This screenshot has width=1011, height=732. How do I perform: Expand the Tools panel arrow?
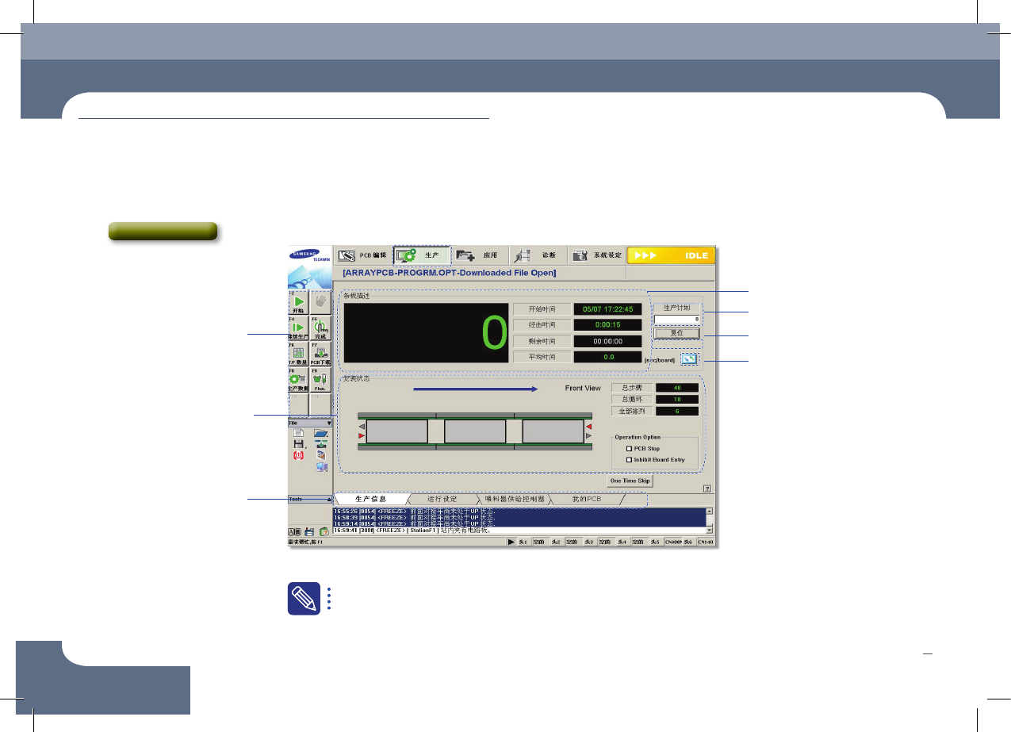pyautogui.click(x=328, y=500)
